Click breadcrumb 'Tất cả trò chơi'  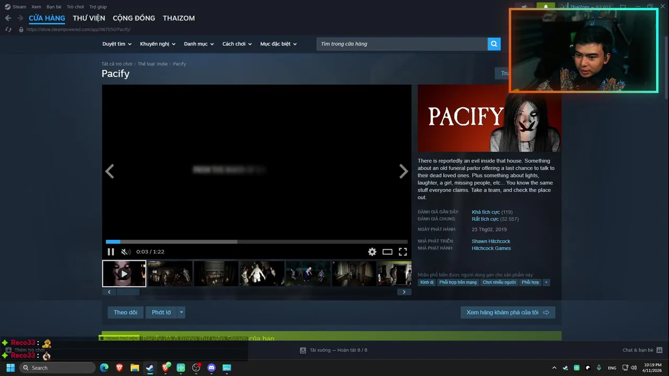tap(117, 64)
